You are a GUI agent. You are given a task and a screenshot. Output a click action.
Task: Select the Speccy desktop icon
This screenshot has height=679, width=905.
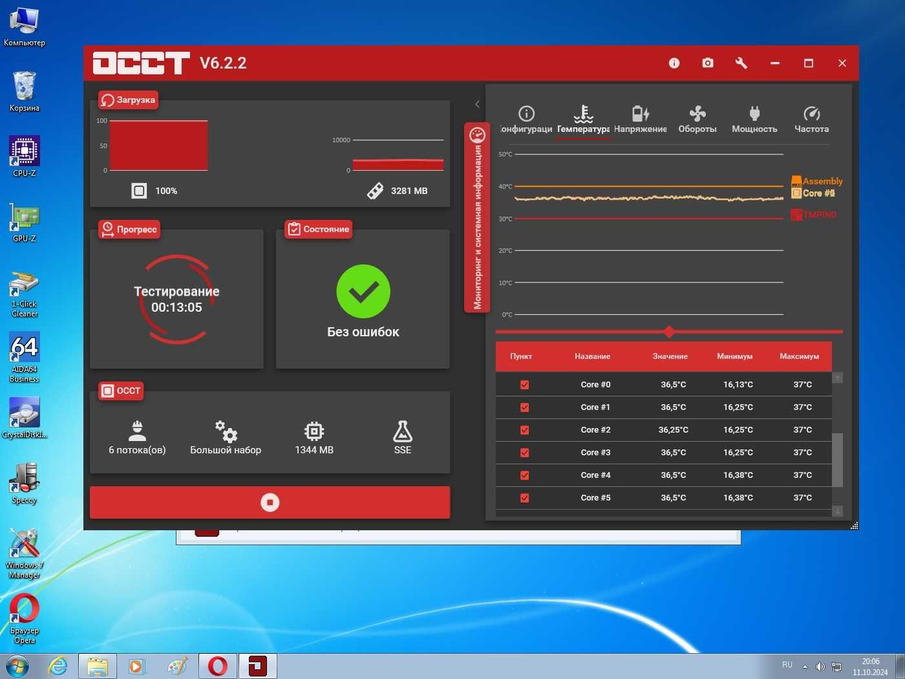point(25,483)
